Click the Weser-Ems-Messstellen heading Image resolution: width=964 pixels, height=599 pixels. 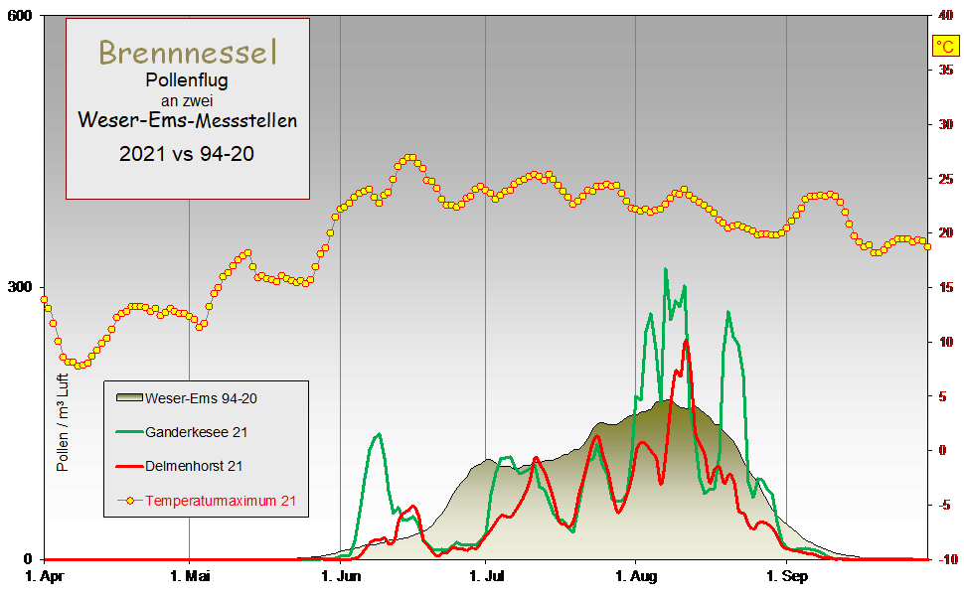(x=188, y=120)
